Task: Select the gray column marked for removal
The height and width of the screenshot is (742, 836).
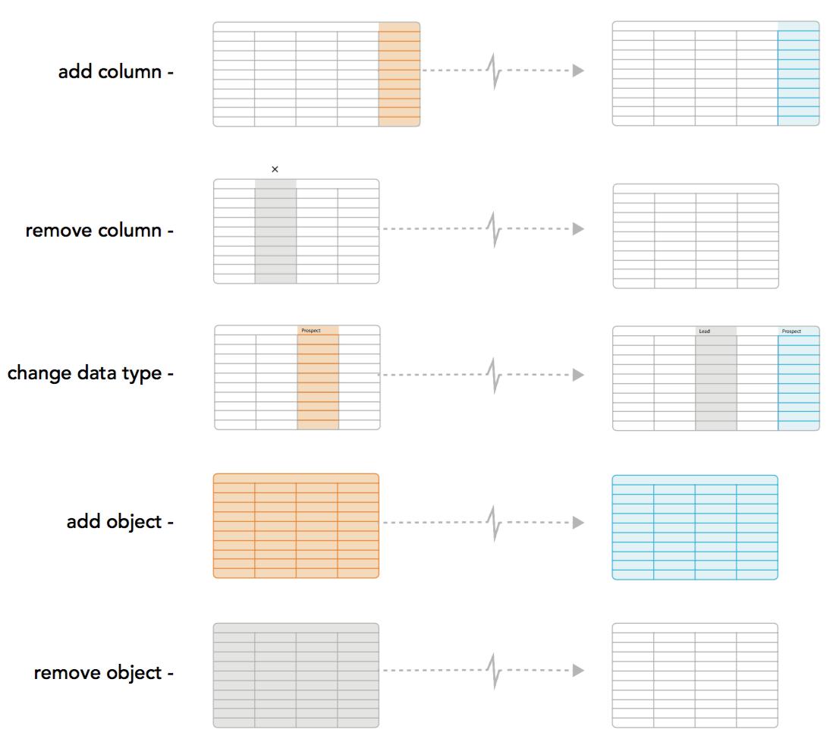Action: pos(275,231)
